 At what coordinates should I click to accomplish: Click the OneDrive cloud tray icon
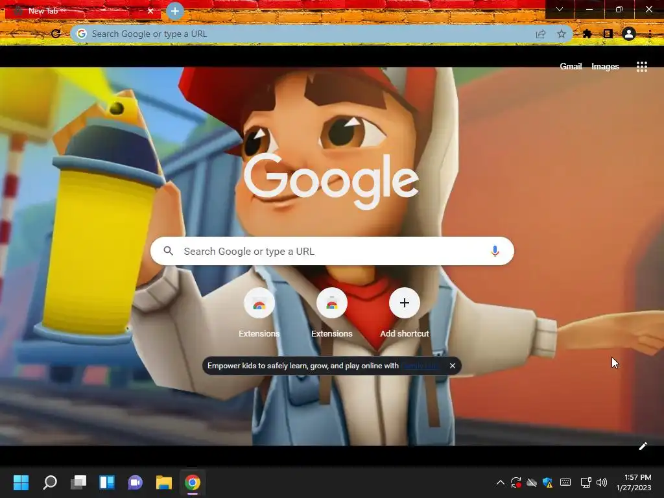coord(532,482)
